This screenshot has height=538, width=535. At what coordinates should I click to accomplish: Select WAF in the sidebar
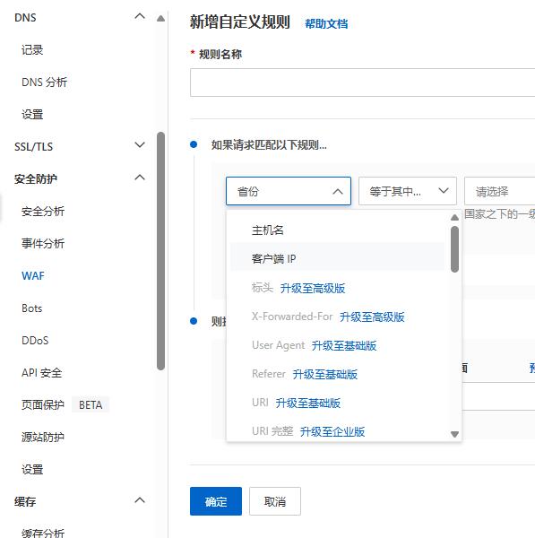33,276
